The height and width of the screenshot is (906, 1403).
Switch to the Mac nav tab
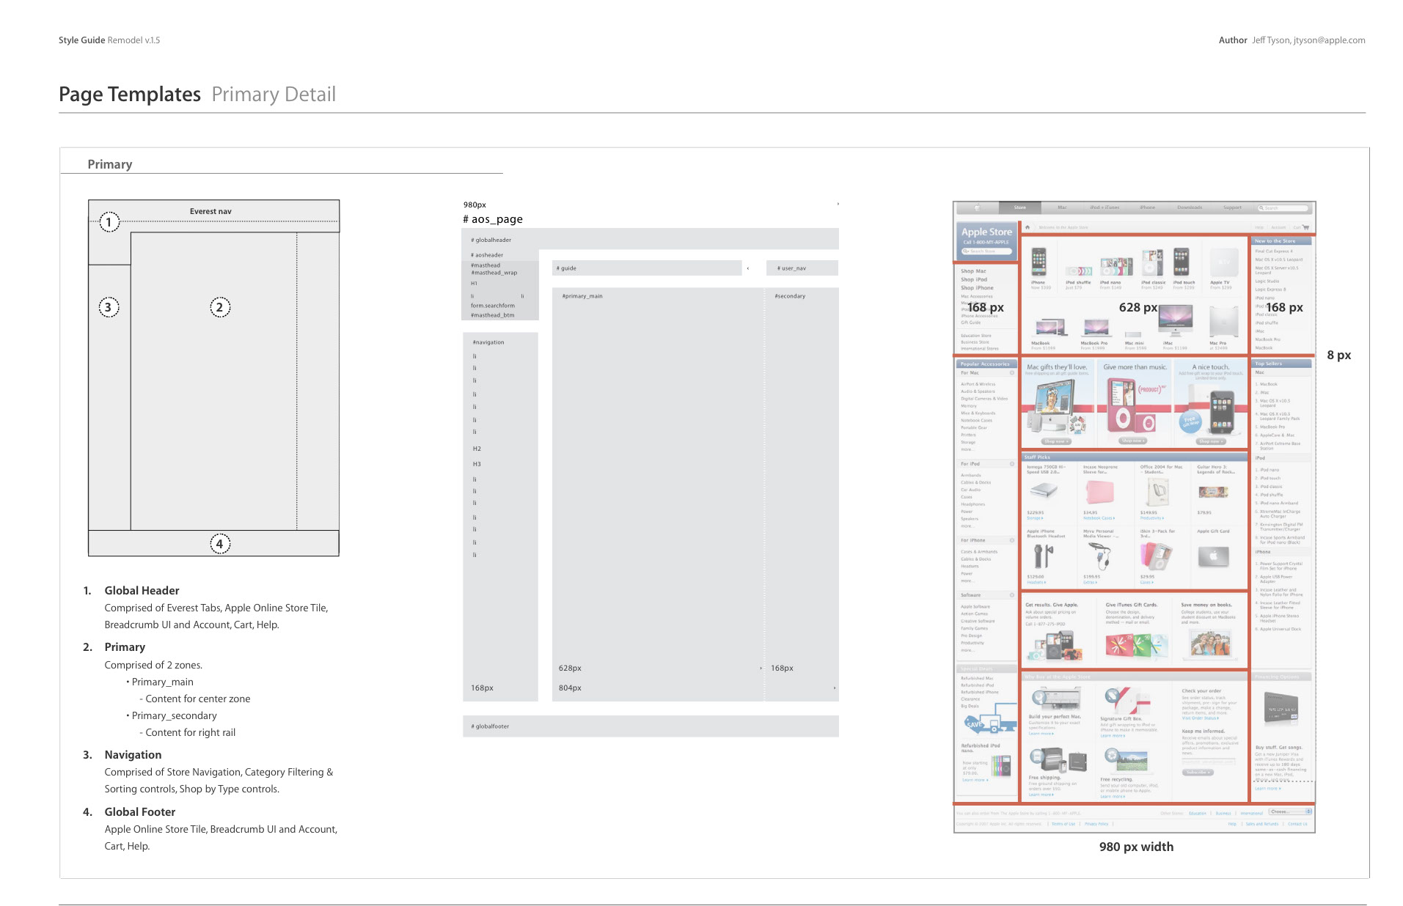[1062, 207]
